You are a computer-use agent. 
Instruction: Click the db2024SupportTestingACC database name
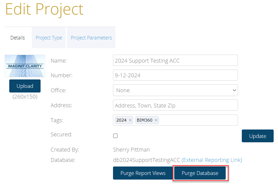click(146, 160)
